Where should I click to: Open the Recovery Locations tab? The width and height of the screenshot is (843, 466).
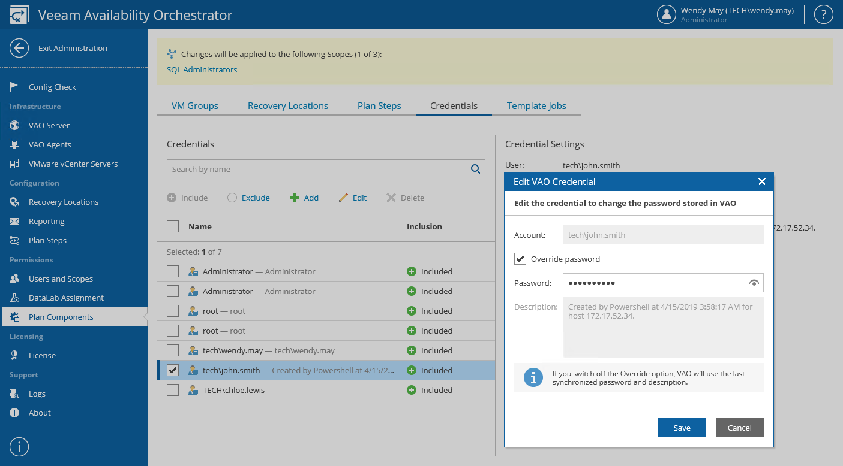288,105
